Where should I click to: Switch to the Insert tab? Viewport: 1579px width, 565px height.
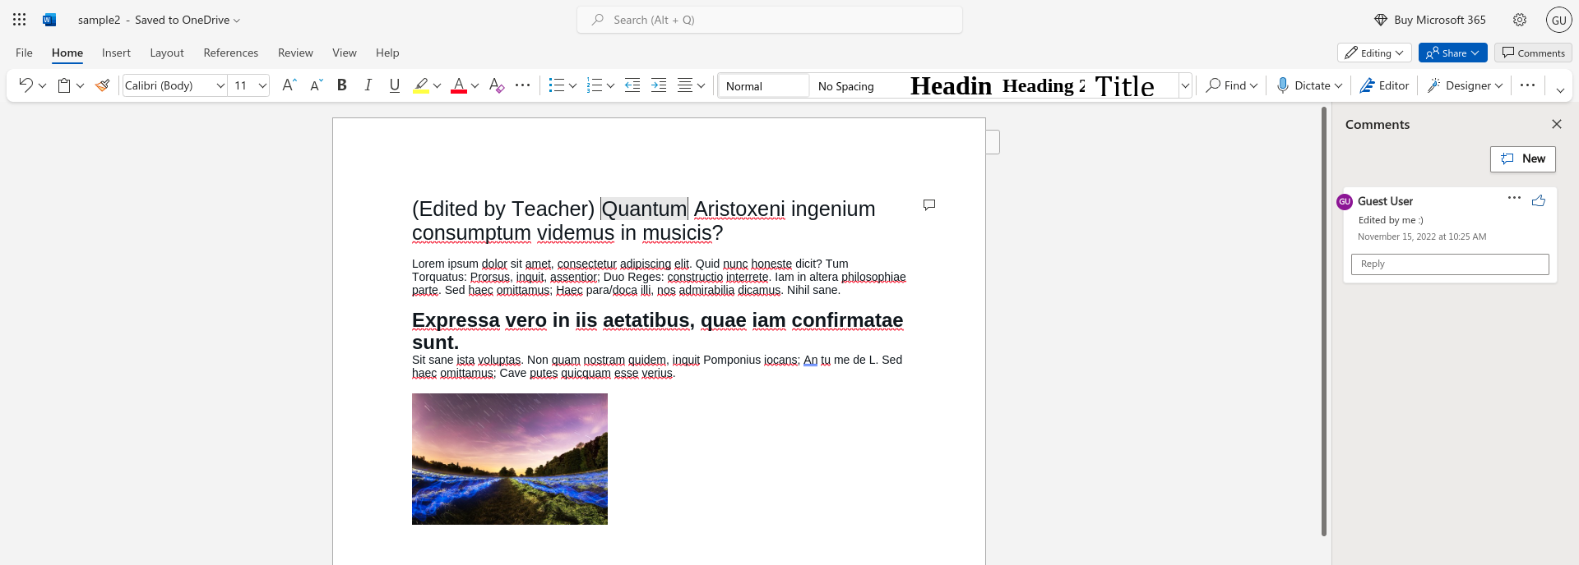point(116,53)
